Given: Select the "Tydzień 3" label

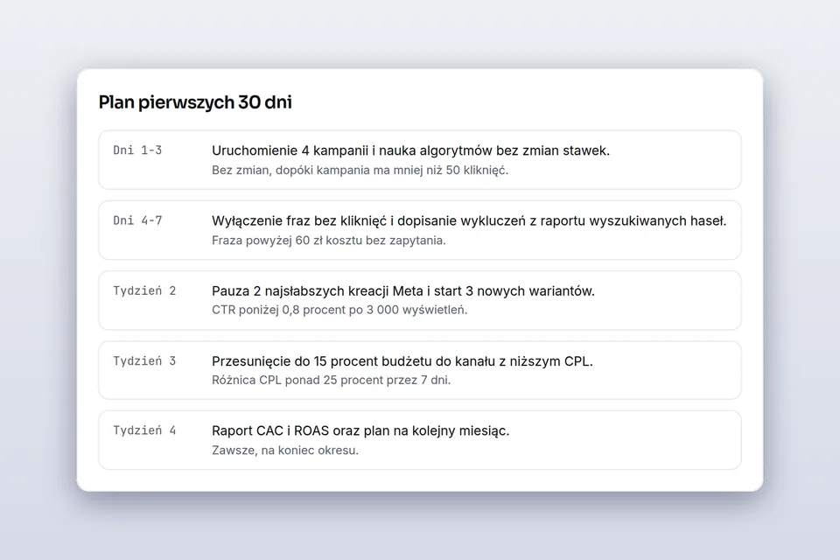Looking at the screenshot, I should tap(144, 360).
